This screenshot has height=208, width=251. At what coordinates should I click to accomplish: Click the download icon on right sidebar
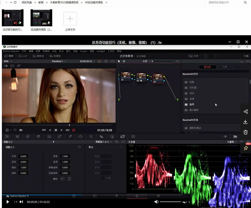tap(245, 122)
